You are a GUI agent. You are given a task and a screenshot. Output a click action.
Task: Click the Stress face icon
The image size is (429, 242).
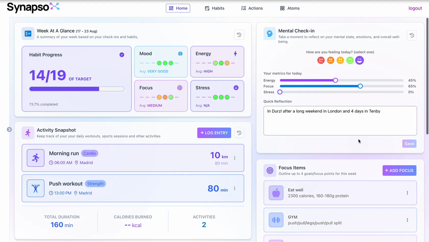[236, 88]
